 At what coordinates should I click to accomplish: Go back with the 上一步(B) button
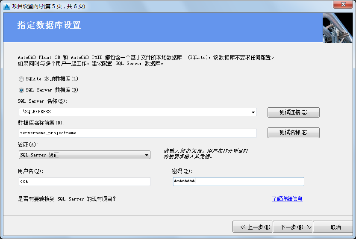coord(253,227)
